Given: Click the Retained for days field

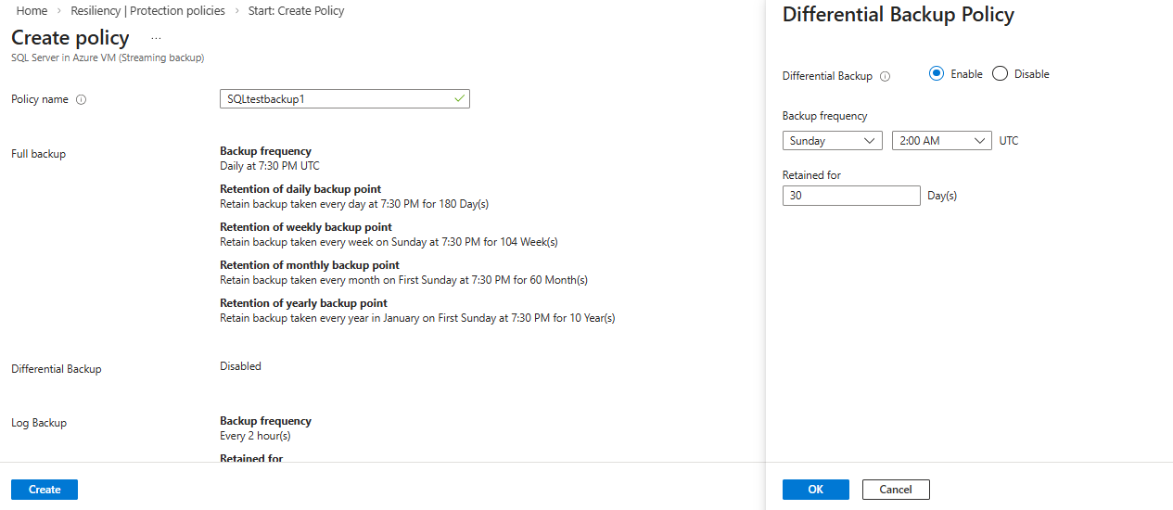Looking at the screenshot, I should tap(850, 196).
